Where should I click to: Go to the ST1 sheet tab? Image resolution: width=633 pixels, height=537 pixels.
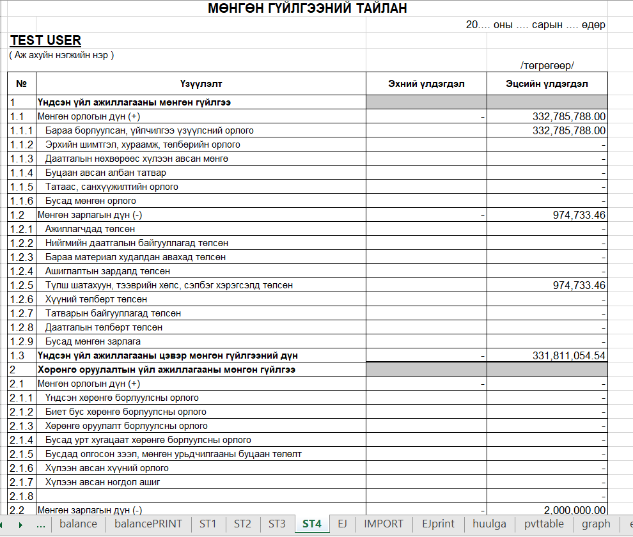coord(208,524)
